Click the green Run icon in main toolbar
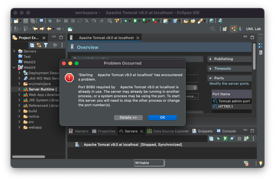Image resolution: width=275 pixels, height=181 pixels. click(135, 21)
